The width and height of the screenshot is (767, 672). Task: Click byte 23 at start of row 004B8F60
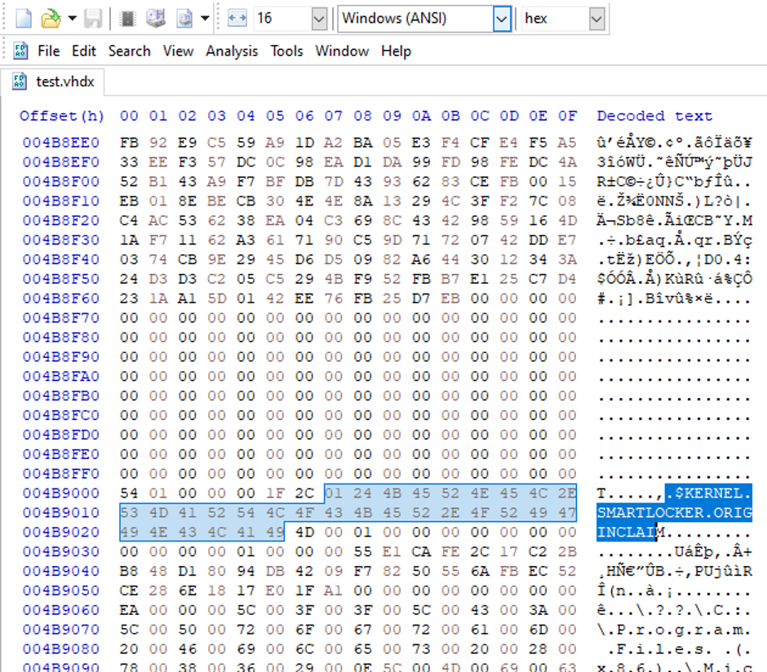(129, 298)
